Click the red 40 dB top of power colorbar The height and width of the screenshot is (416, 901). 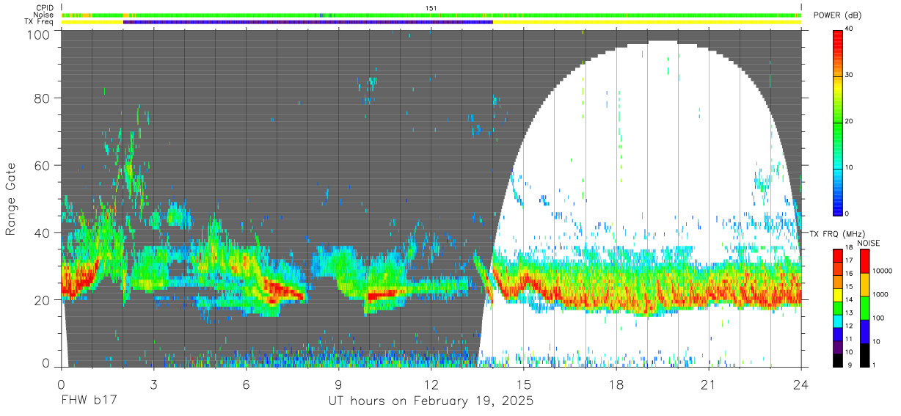(837, 32)
